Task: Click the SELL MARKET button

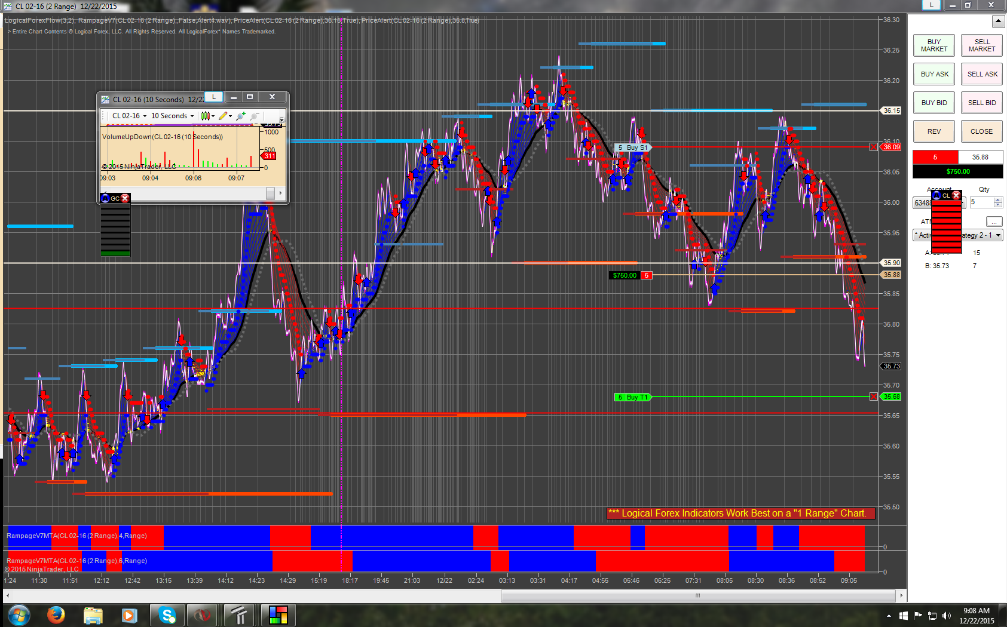Action: (982, 45)
